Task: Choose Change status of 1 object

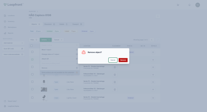Action: click(x=60, y=54)
